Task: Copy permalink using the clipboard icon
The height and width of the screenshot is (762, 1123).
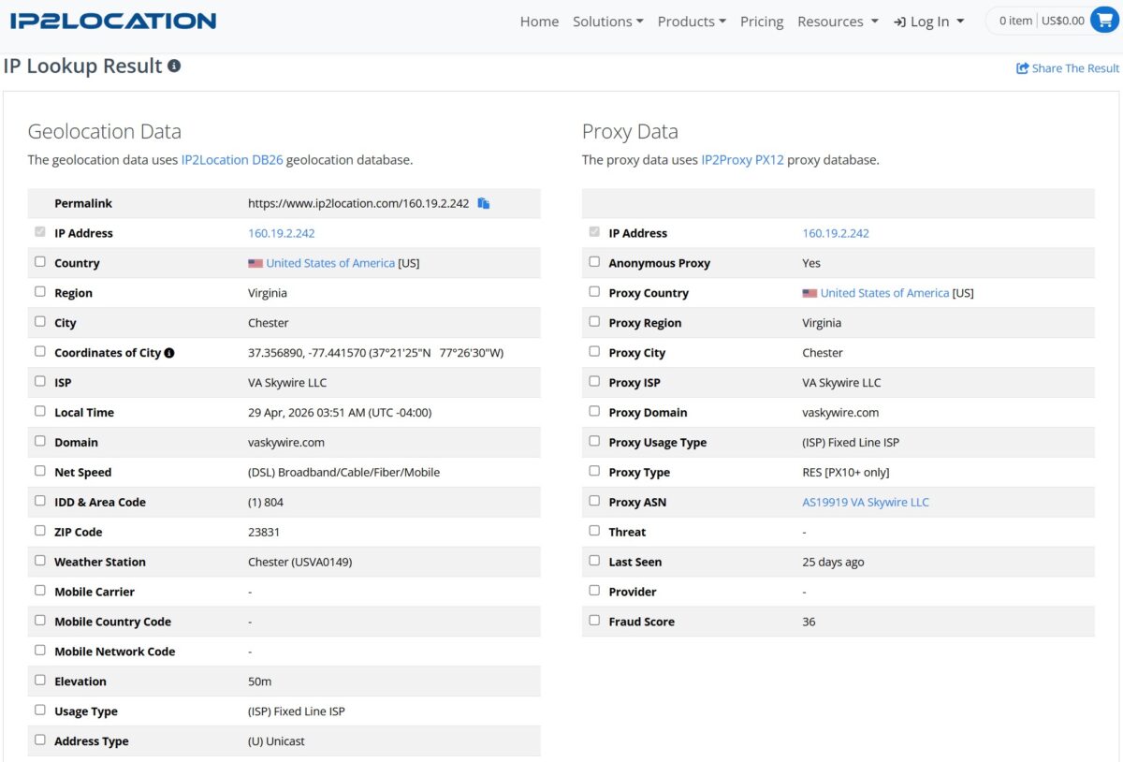Action: 484,203
